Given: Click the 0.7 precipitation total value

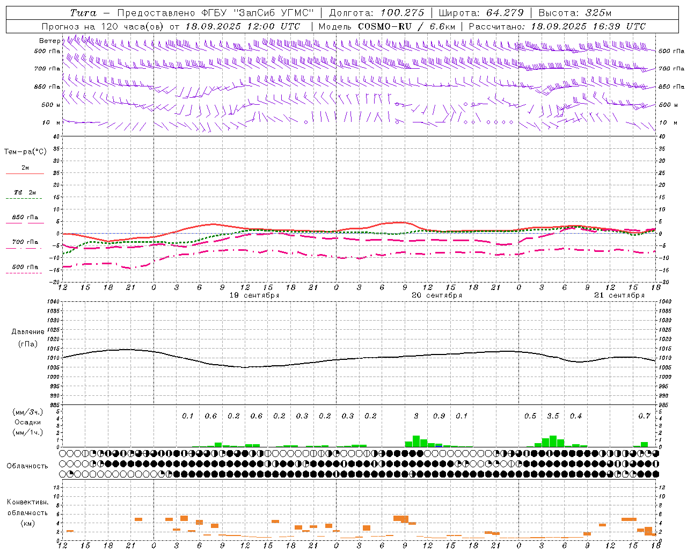Looking at the screenshot, I should (644, 416).
